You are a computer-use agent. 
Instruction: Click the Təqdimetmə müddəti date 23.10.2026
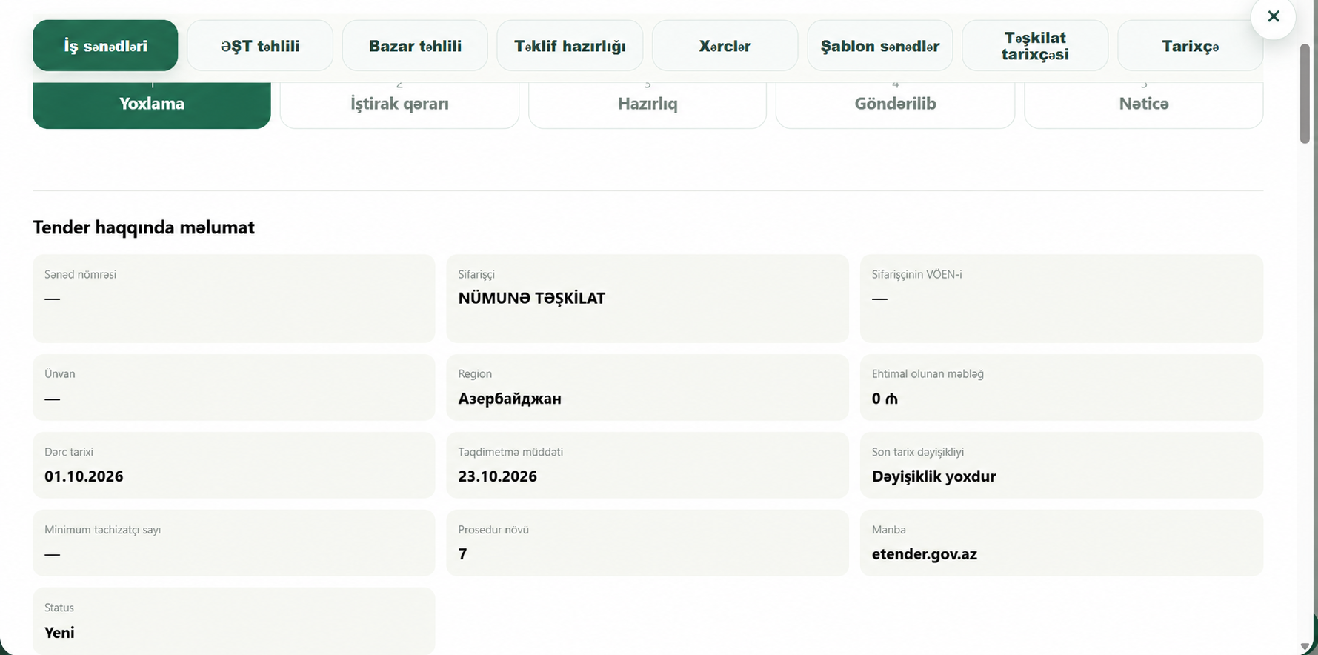point(497,476)
